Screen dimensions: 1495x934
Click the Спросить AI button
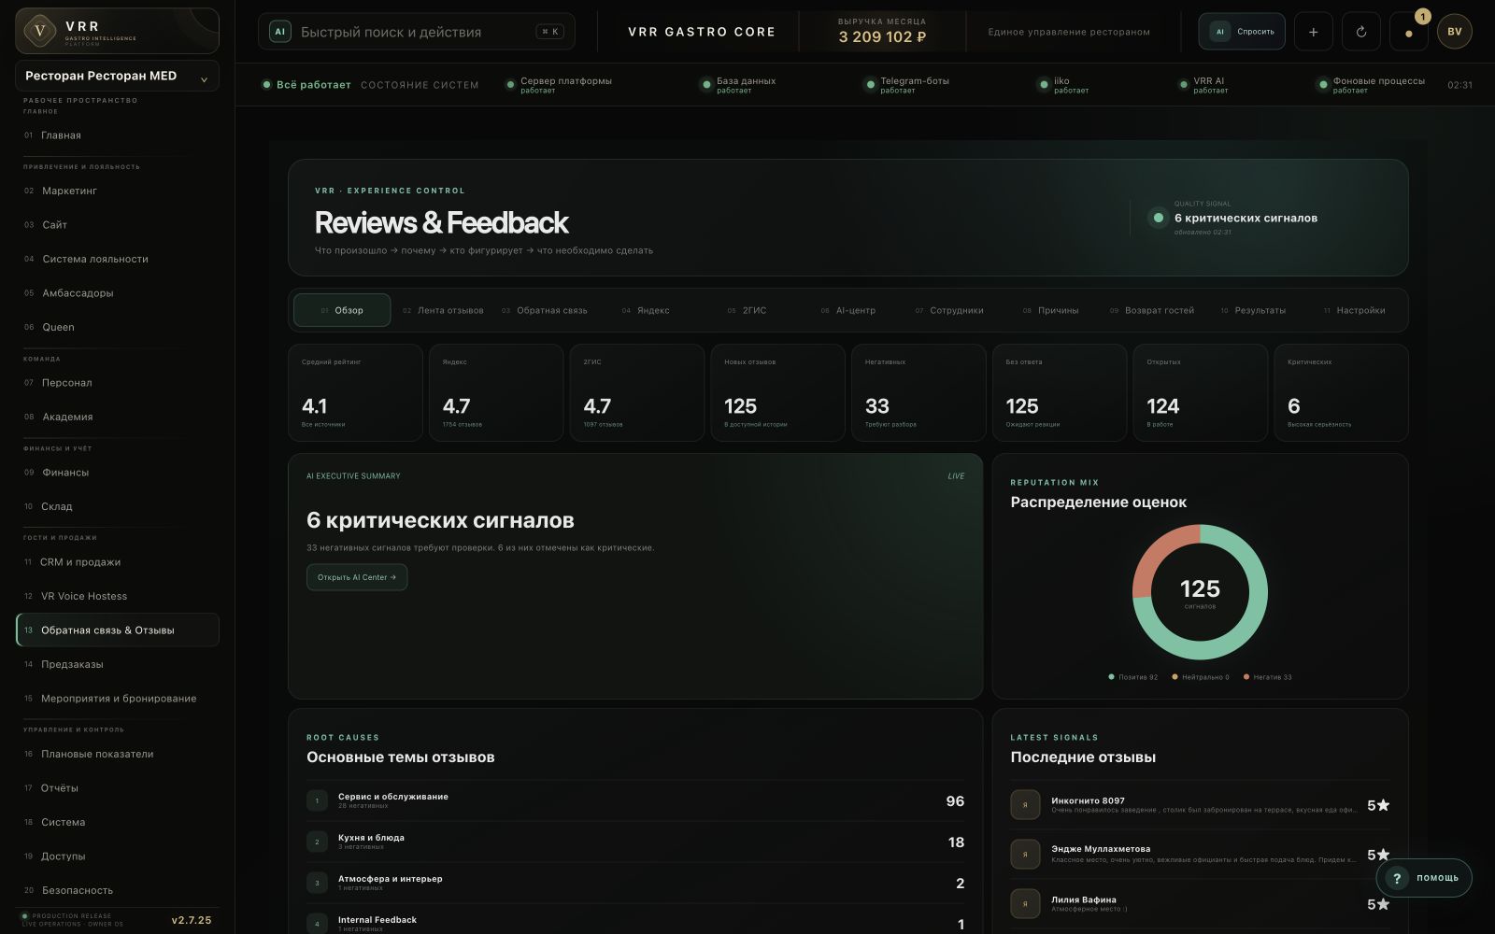tap(1242, 32)
